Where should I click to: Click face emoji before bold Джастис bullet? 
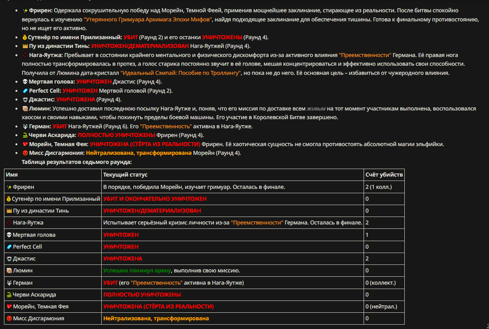25,99
